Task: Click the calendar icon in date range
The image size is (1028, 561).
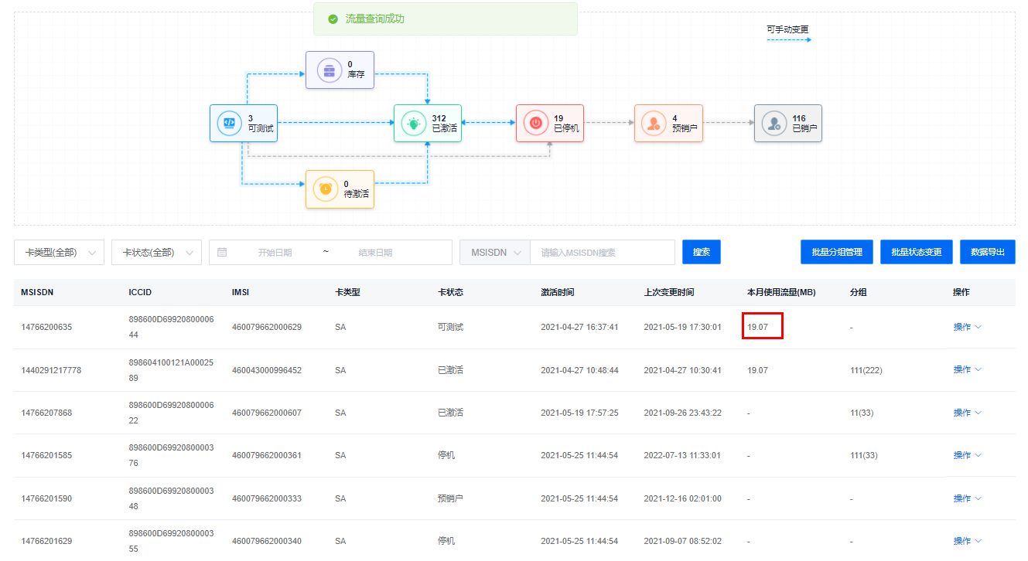Action: tap(222, 252)
